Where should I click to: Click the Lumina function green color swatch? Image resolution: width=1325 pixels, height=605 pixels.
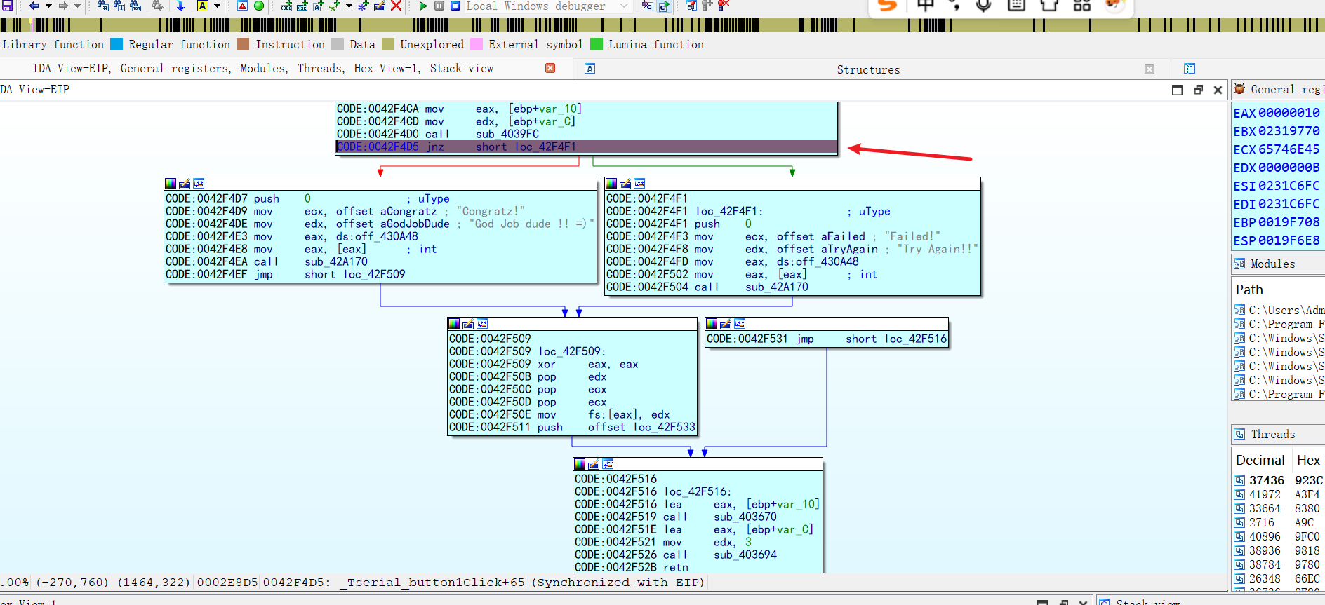pos(597,44)
